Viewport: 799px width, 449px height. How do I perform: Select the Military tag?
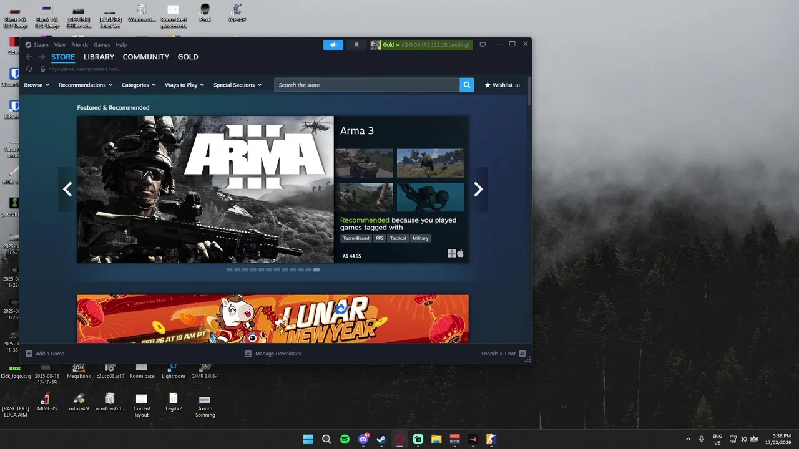(421, 238)
